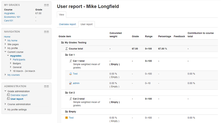Open the admin grade item link

tap(76, 83)
